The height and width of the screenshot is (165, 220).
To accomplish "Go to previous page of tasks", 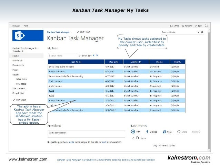I will pyautogui.click(x=93, y=55).
